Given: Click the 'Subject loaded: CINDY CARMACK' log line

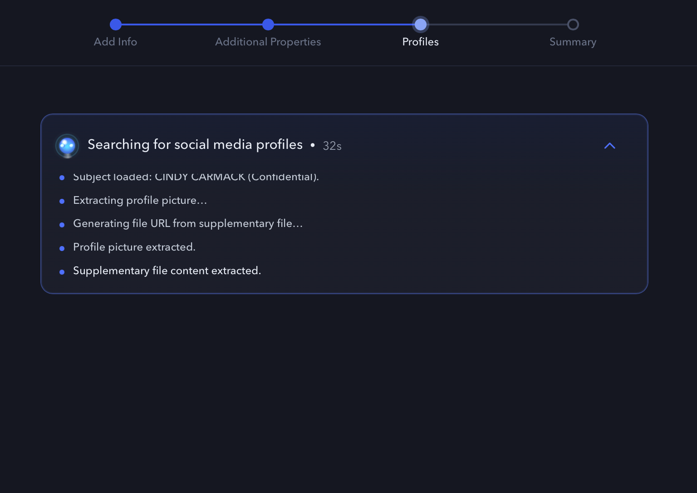Looking at the screenshot, I should tap(196, 177).
